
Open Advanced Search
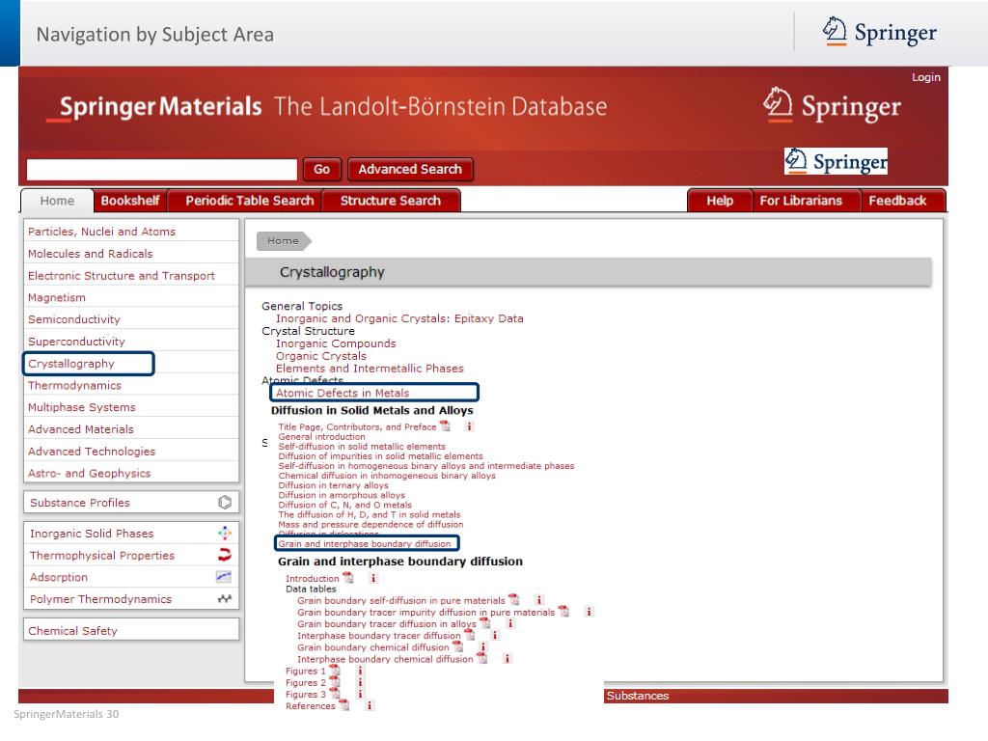pyautogui.click(x=410, y=170)
